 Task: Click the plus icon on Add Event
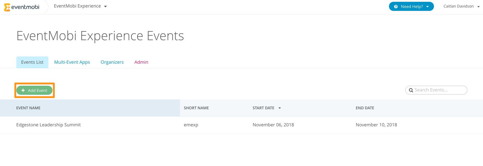[x=23, y=90]
